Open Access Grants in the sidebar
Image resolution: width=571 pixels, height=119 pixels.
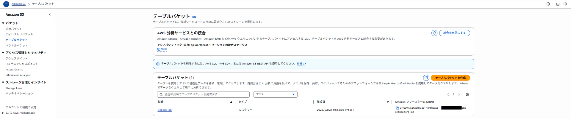point(14,70)
